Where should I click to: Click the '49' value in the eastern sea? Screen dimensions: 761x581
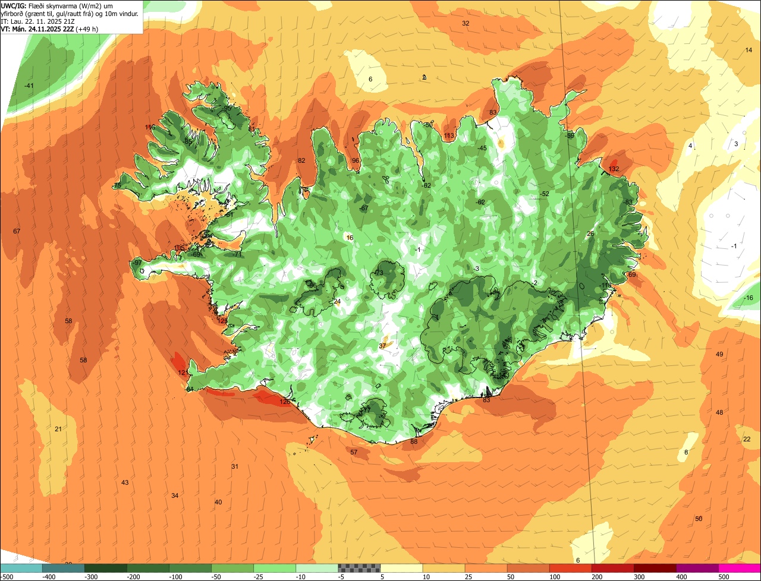point(719,354)
